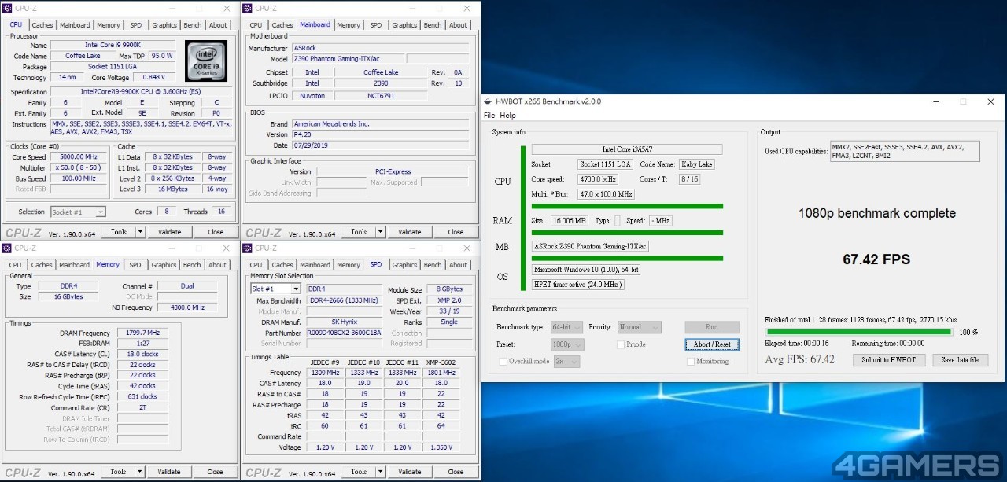Click the green bar under the RAM section
Image resolution: width=1007 pixels, height=482 pixels.
(627, 233)
